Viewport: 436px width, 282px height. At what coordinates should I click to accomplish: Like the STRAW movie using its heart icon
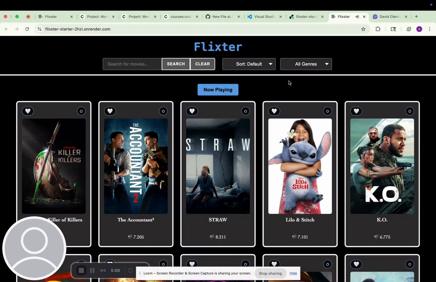tap(192, 111)
